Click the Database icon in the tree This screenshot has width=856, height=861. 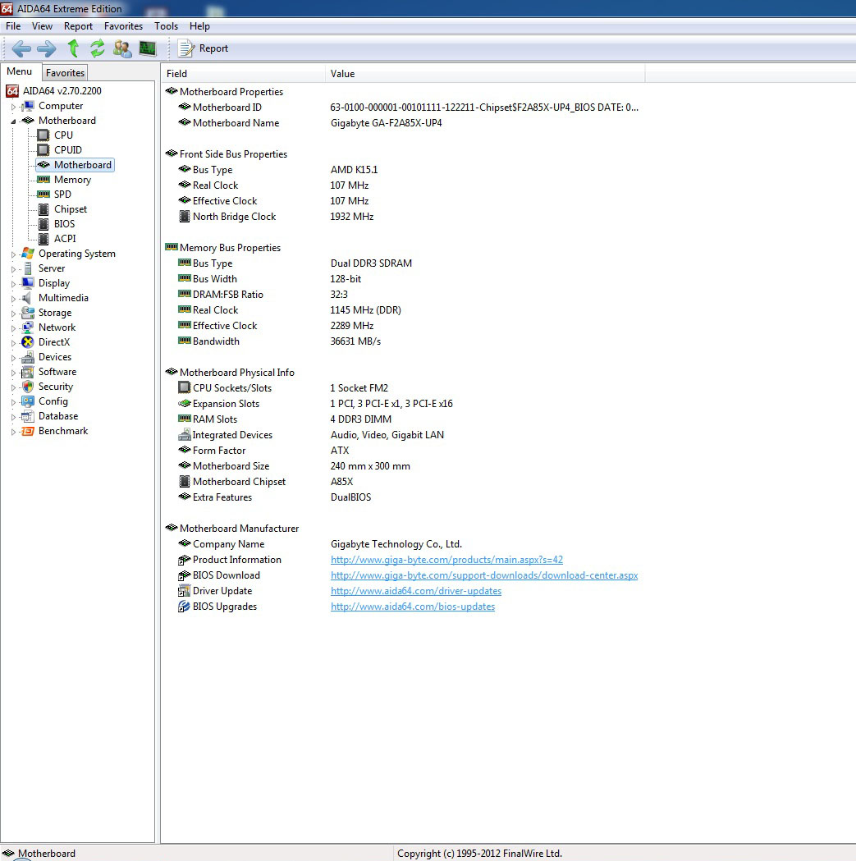point(27,417)
